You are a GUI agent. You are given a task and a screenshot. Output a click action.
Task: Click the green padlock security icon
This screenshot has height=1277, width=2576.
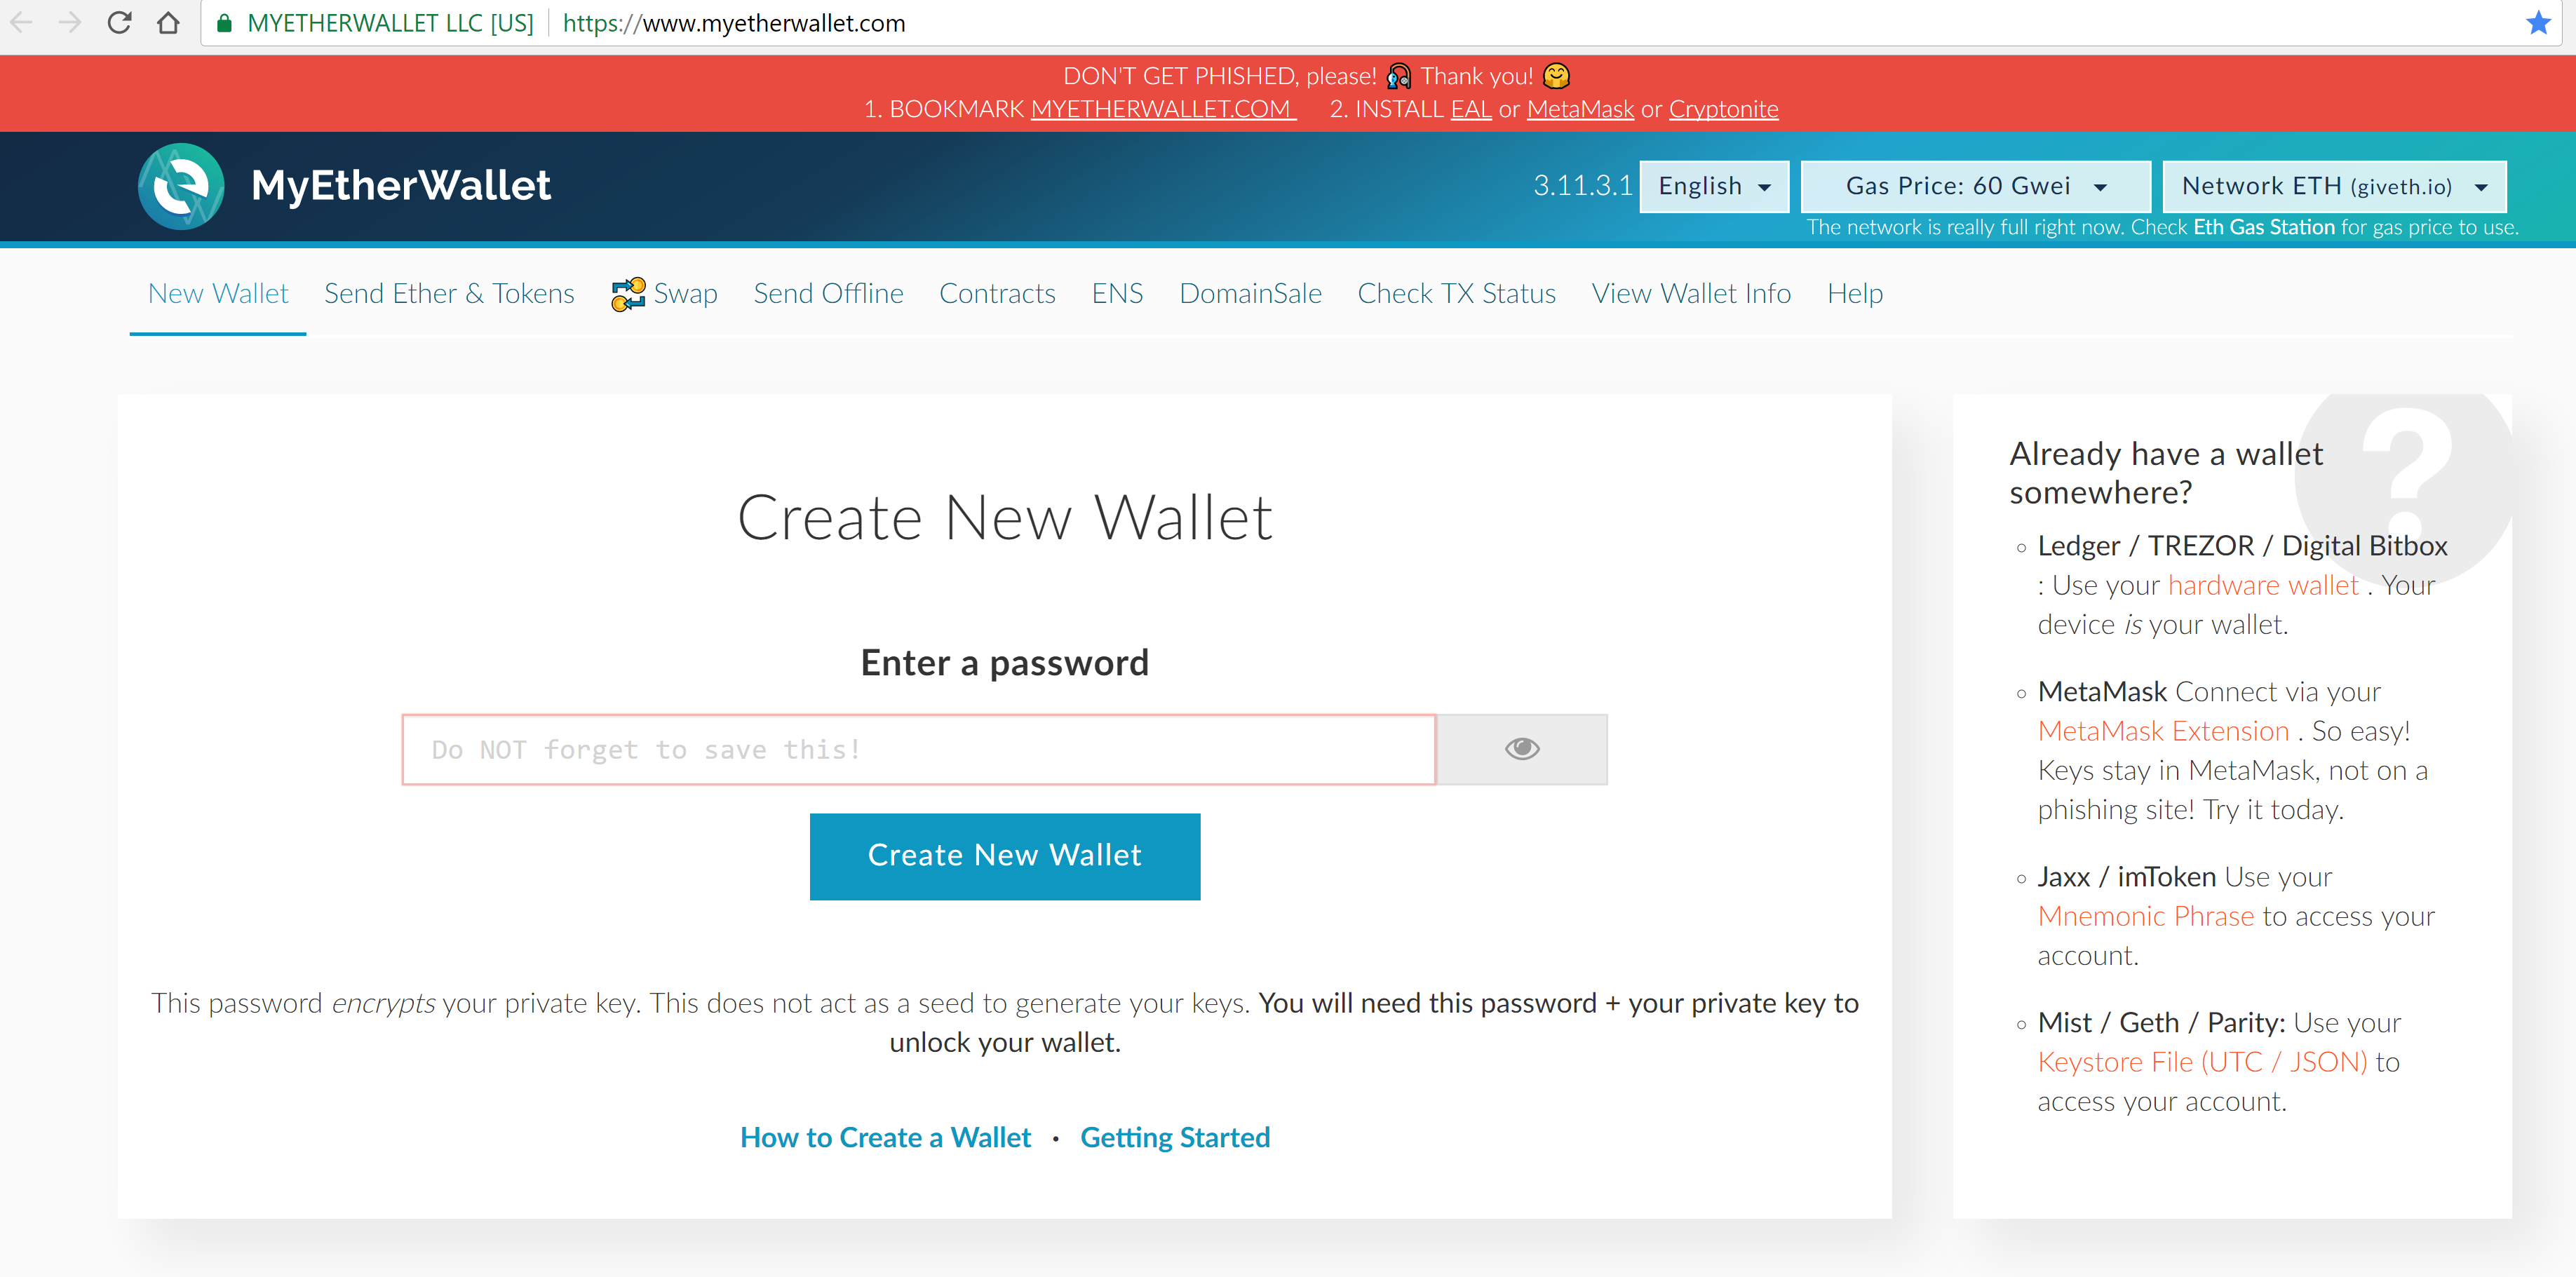pos(224,23)
